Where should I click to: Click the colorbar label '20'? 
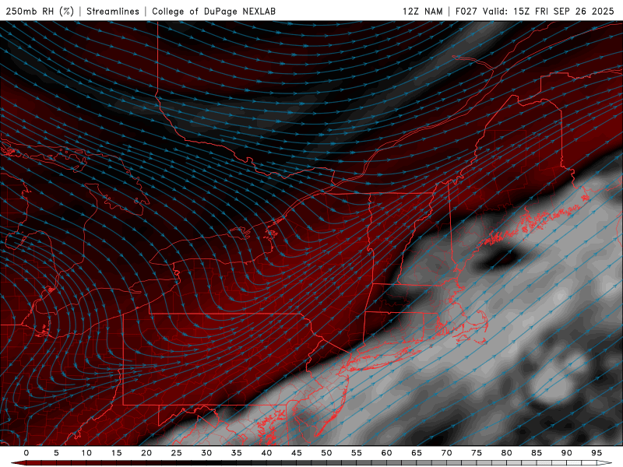click(146, 453)
